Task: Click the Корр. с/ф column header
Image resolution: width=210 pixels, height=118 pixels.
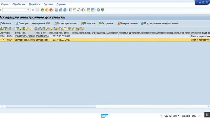Action: point(90,33)
